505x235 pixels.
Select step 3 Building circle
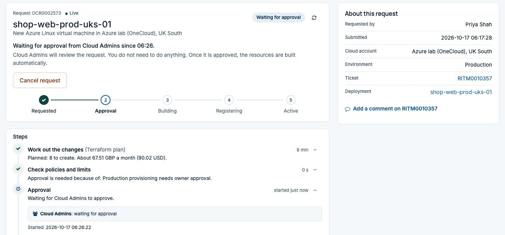(167, 100)
